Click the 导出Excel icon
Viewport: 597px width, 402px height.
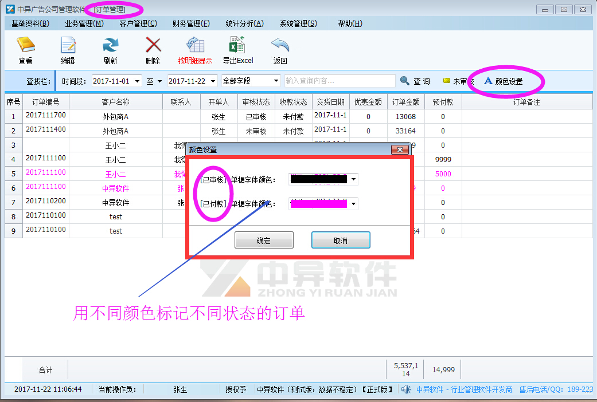[x=237, y=45]
